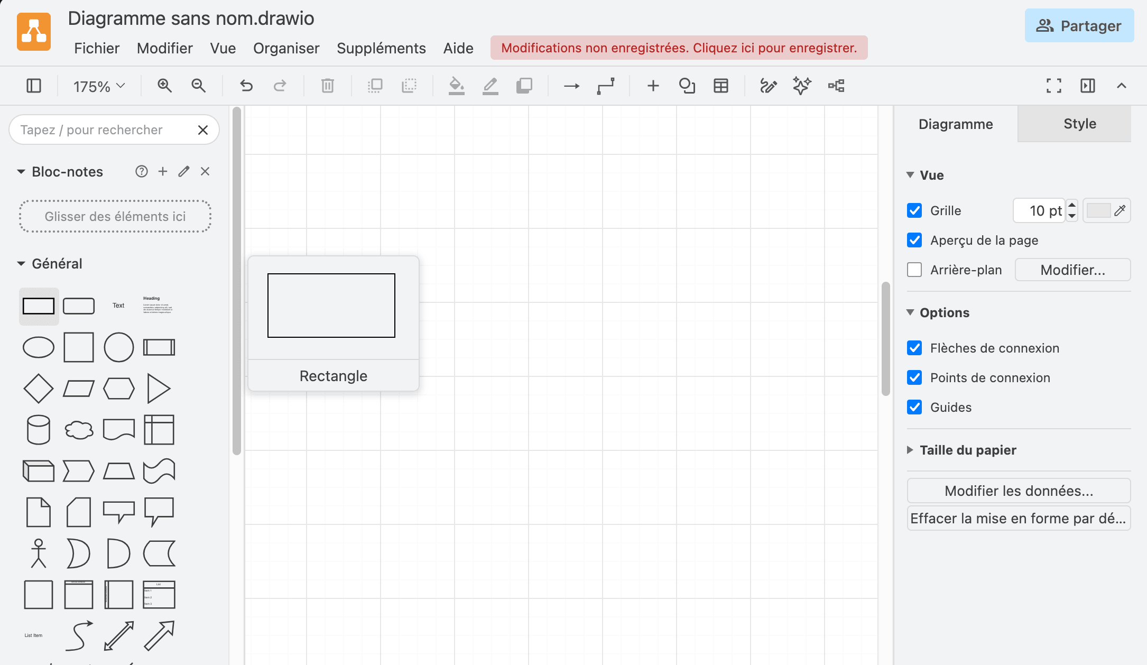Pick the cylinder shape from shape palette
Image resolution: width=1147 pixels, height=665 pixels.
click(39, 430)
